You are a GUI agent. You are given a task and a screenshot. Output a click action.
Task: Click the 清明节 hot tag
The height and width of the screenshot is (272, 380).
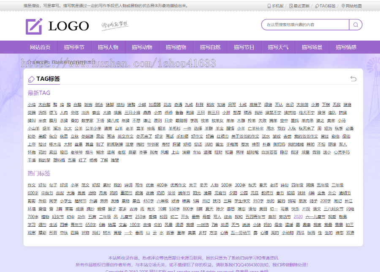(345, 193)
